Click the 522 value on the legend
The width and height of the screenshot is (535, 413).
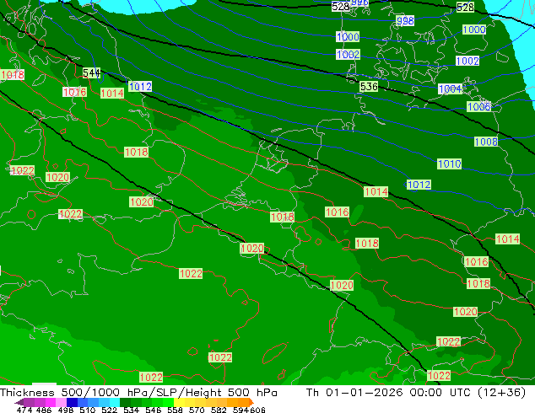coord(109,410)
